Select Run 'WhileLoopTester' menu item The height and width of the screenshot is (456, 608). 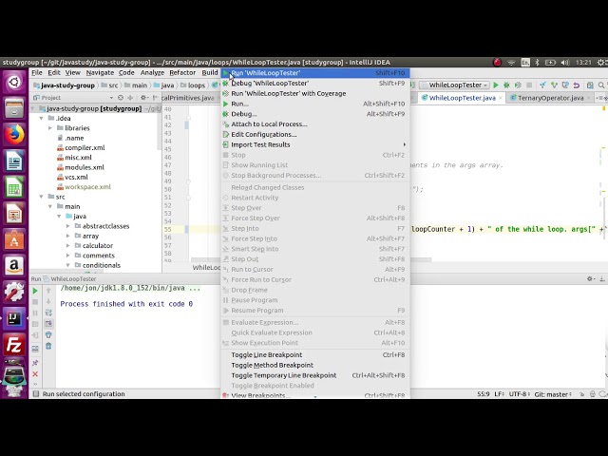coord(315,73)
